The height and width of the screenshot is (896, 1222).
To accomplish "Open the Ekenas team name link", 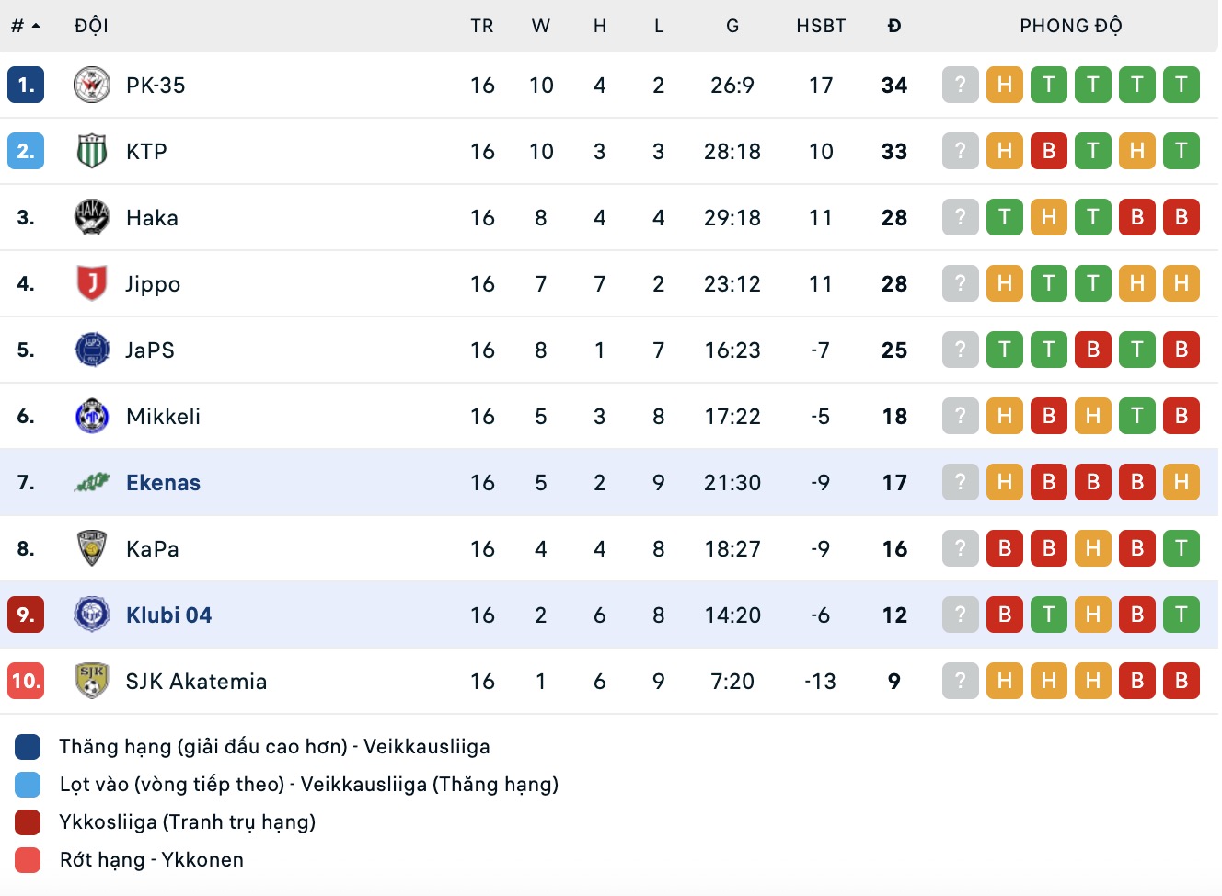I will pos(163,483).
